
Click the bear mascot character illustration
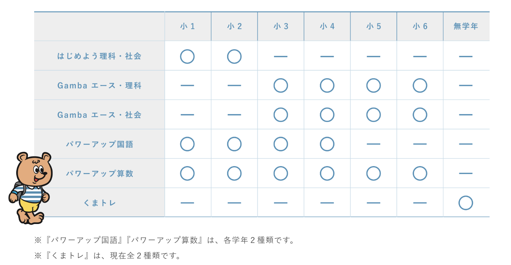[x=30, y=188]
